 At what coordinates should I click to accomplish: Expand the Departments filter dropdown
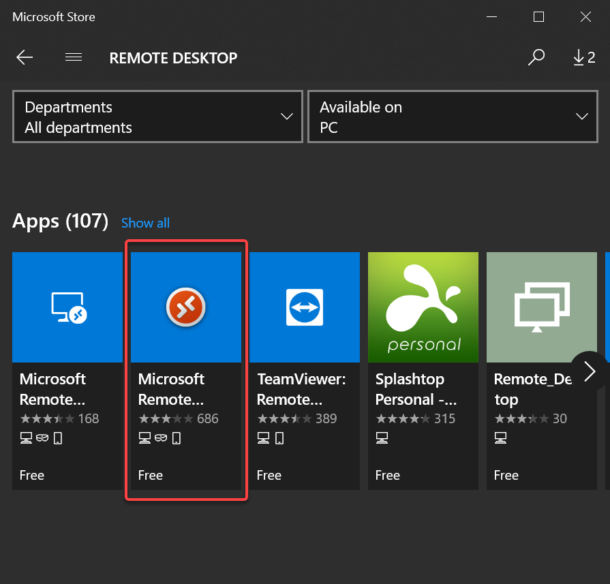point(157,117)
